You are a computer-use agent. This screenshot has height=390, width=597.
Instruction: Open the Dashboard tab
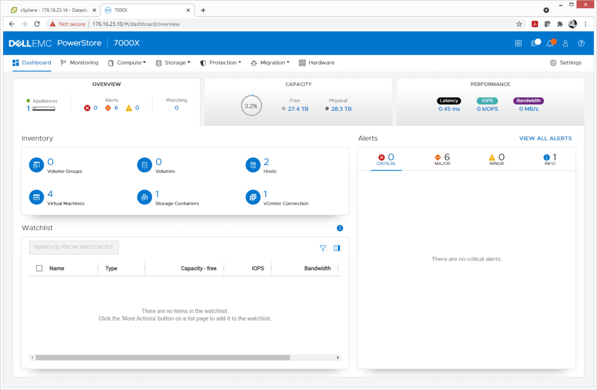pos(32,63)
